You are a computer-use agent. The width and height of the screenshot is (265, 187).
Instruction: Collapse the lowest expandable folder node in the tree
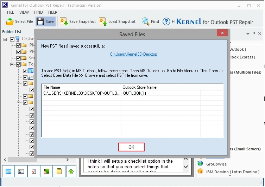18,102
